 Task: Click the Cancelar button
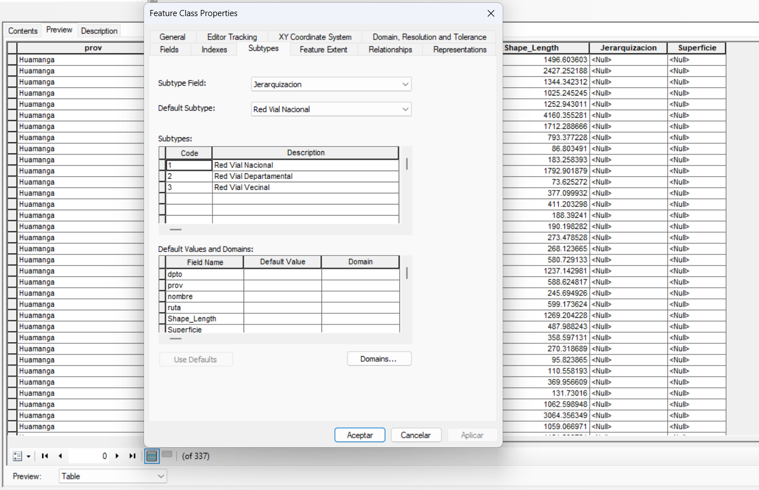coord(416,435)
